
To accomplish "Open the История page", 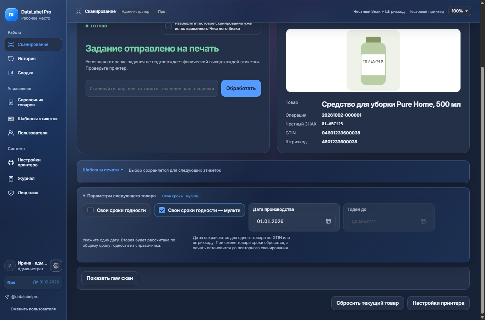I will point(33,59).
